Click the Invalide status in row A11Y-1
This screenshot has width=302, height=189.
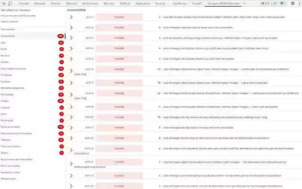[119, 17]
